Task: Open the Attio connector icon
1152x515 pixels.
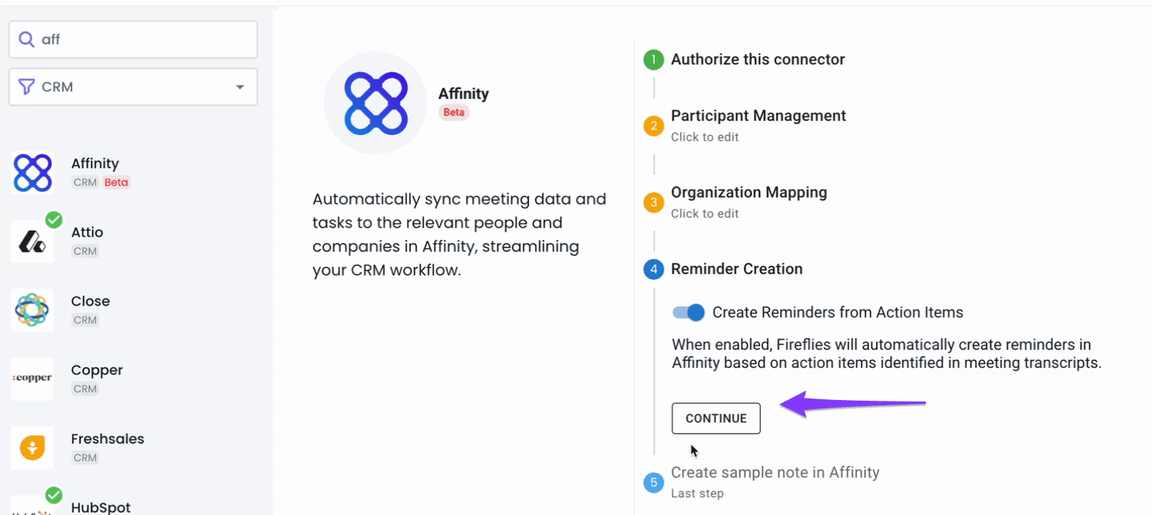Action: click(32, 242)
